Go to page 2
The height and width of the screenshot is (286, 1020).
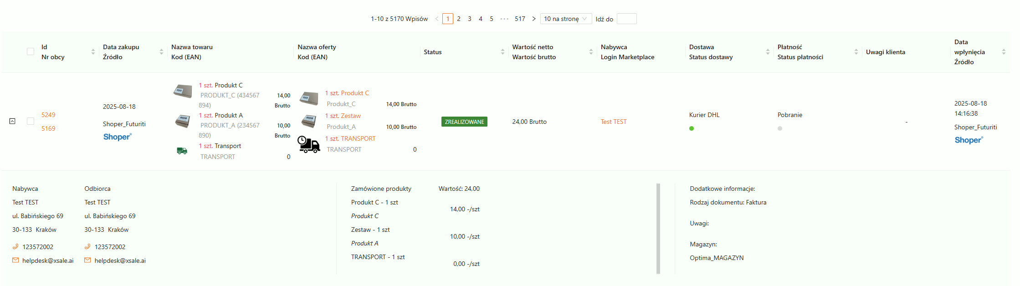tap(459, 19)
